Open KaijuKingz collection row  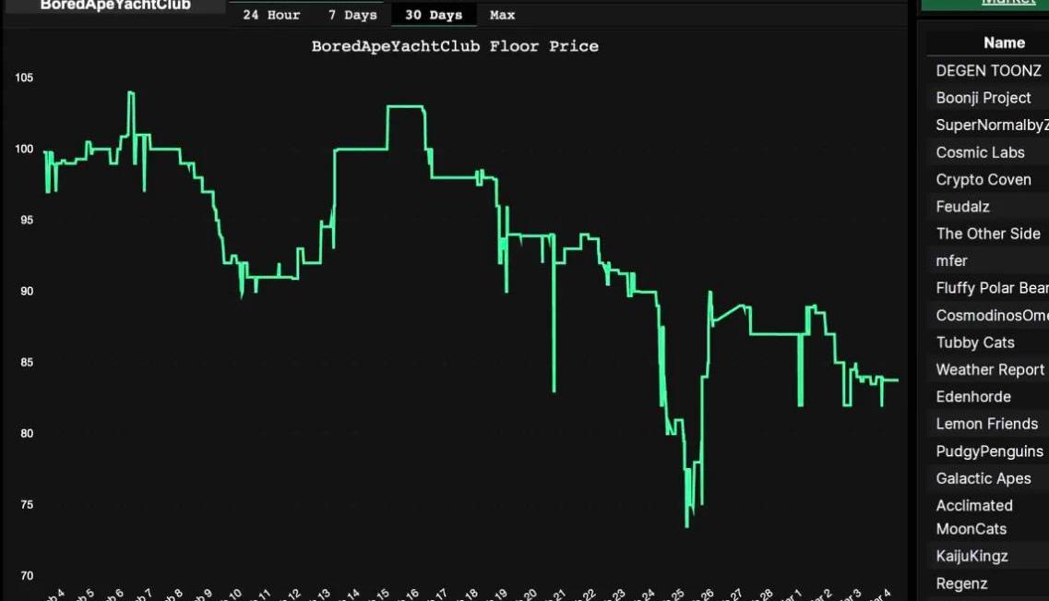click(x=972, y=556)
